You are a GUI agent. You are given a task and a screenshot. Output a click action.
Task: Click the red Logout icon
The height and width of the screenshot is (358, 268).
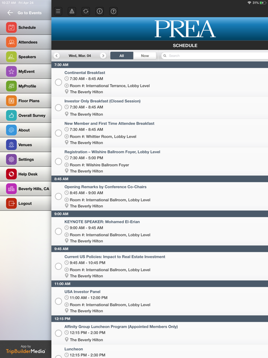(x=11, y=203)
